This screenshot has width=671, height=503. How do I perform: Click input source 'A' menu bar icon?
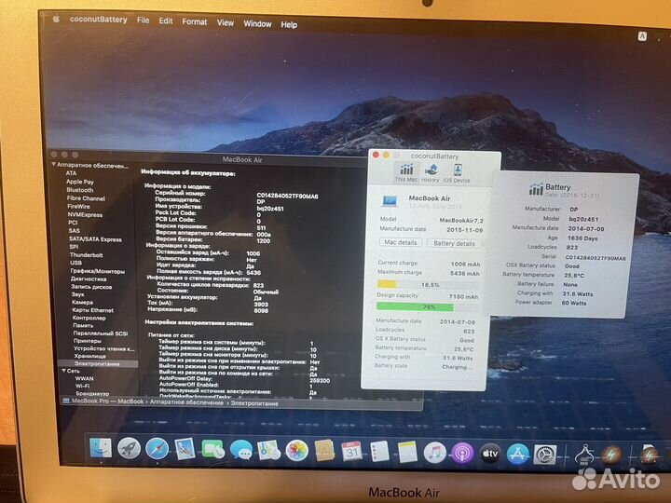tap(642, 36)
